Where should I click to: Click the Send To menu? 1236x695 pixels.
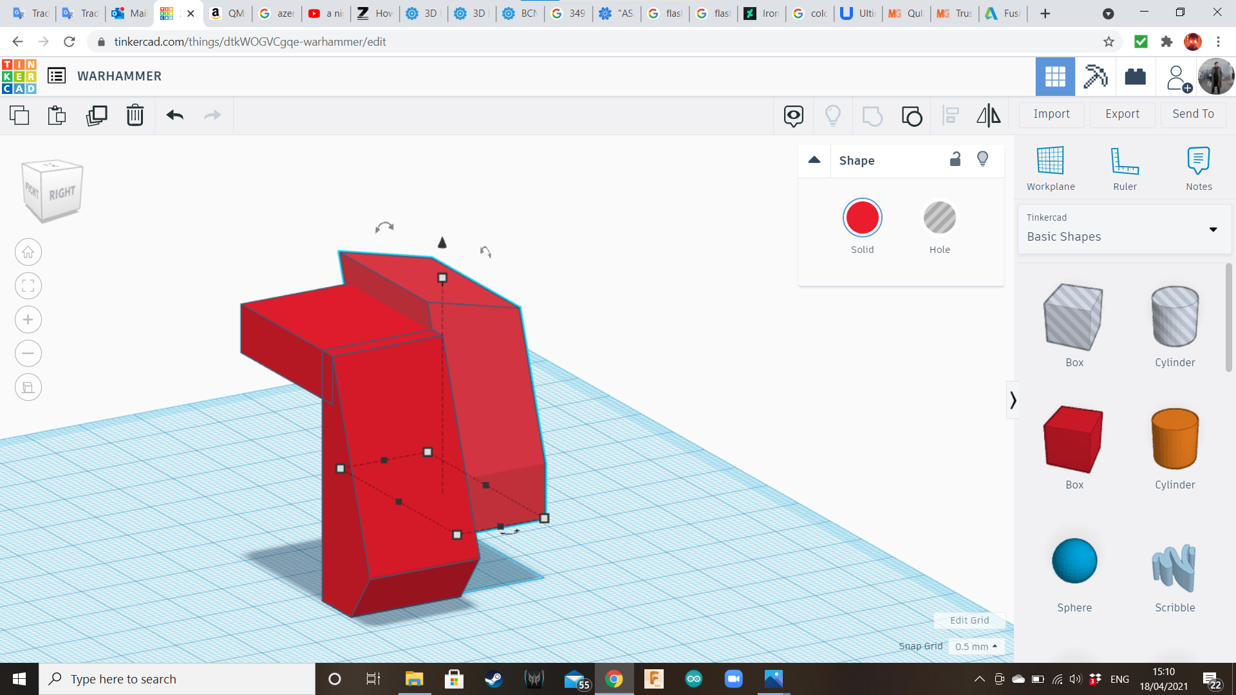[1193, 114]
